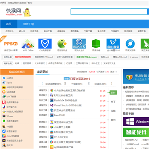149x149 pixels.
Task: Open the 大卡车游戏 link
Action: point(40,63)
